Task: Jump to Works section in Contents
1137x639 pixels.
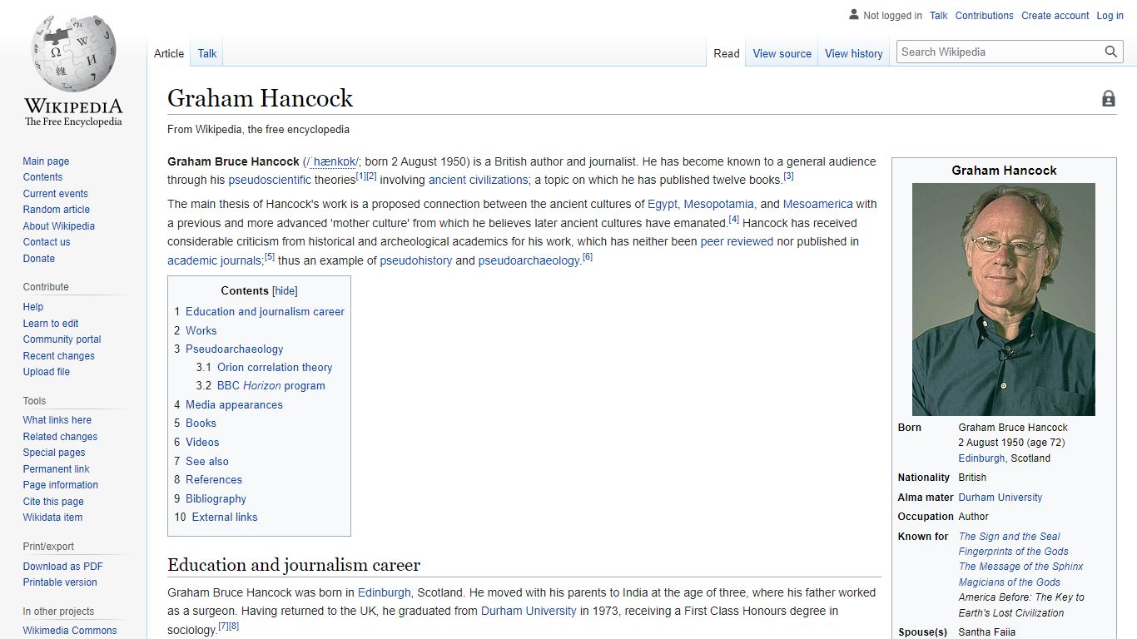Action: tap(201, 330)
